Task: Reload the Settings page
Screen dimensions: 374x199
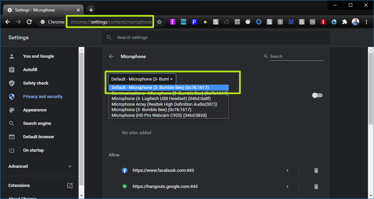Action: coord(29,22)
